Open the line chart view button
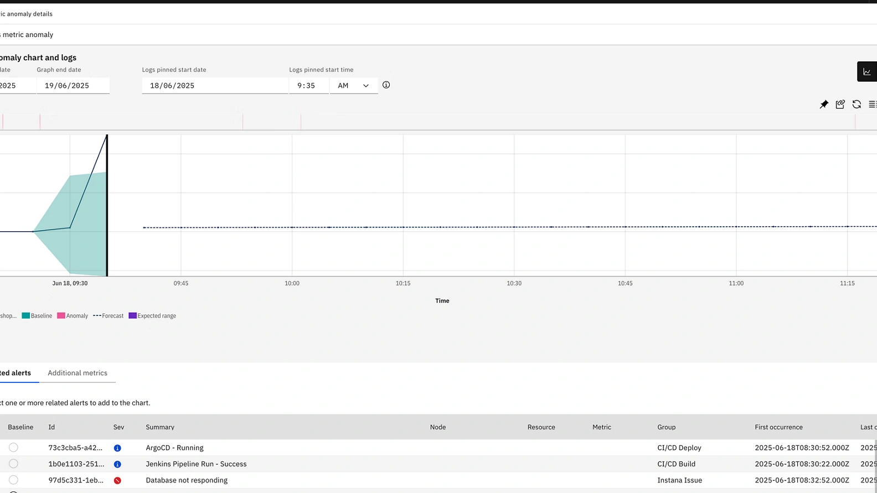This screenshot has height=493, width=877. [x=867, y=72]
